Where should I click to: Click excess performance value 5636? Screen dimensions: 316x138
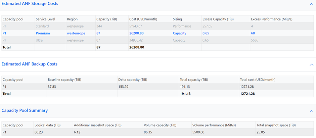pyautogui.click(x=255, y=40)
